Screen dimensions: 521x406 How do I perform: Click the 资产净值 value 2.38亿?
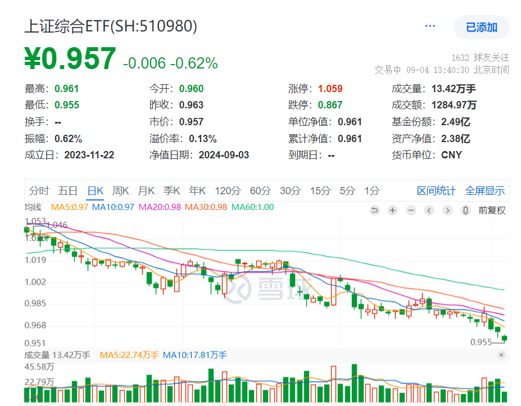(x=456, y=139)
